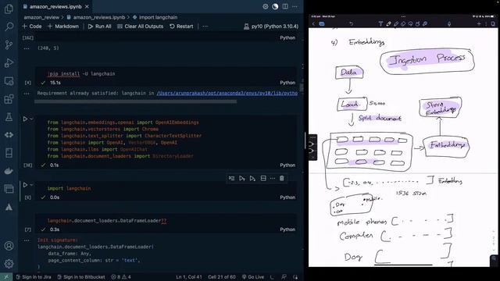This screenshot has width=500, height=281.
Task: Open the editor more actions ellipsis
Action: (x=295, y=6)
